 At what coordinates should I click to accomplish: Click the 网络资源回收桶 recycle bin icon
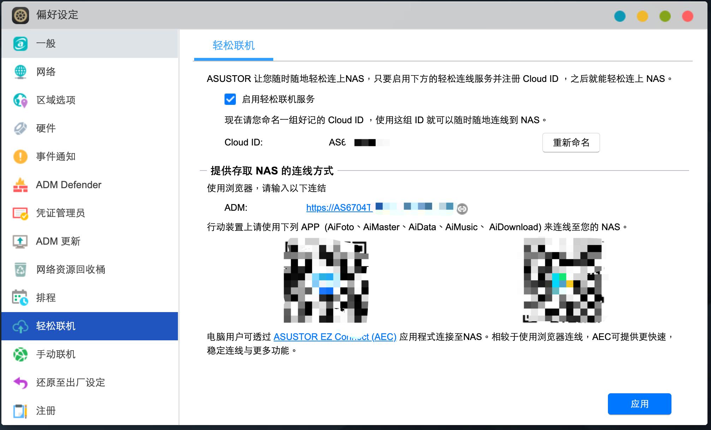click(x=20, y=270)
